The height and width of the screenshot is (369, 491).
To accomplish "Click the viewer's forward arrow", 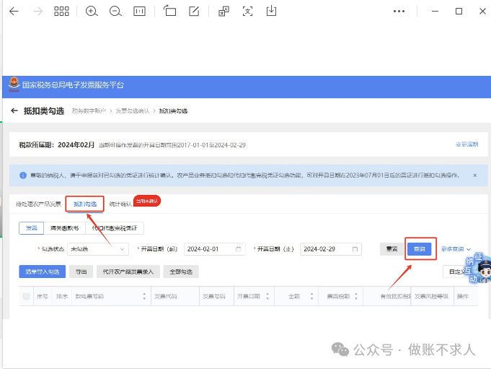I will [x=37, y=12].
